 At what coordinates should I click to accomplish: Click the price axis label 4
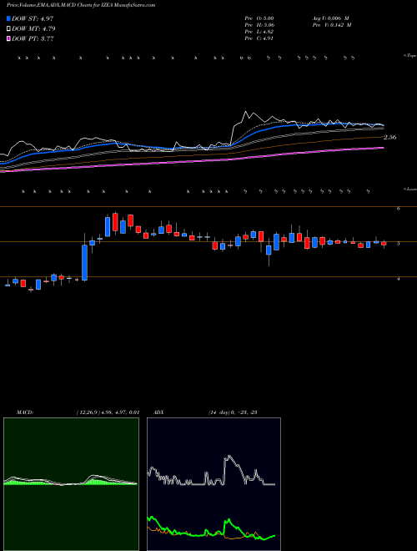pos(398,279)
